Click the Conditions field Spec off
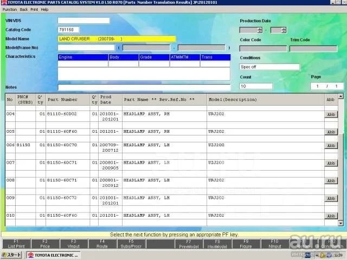Screen dimensions: 347x260 pos(269,67)
